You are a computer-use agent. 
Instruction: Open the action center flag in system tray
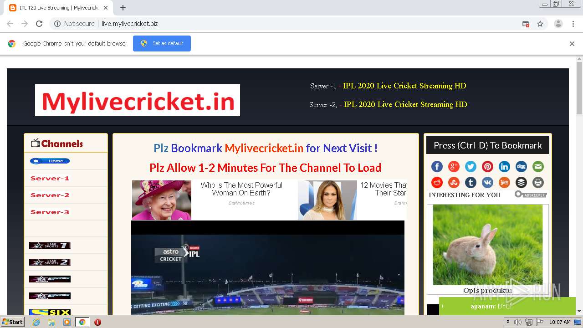[x=539, y=322]
